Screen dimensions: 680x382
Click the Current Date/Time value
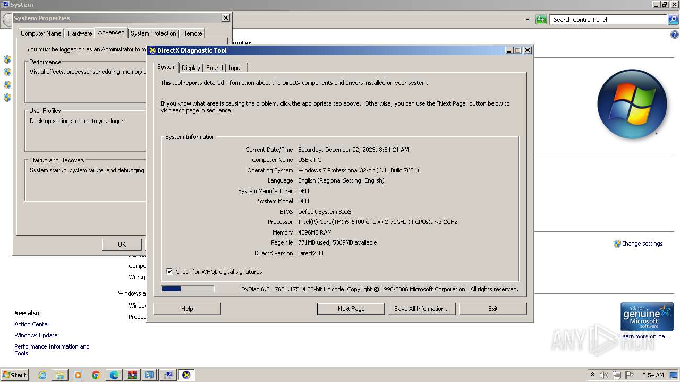[x=353, y=150]
